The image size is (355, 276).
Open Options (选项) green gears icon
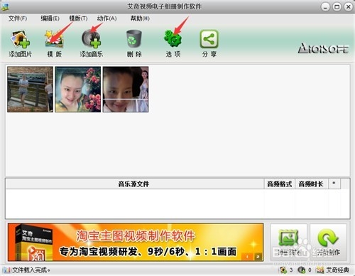tap(173, 43)
